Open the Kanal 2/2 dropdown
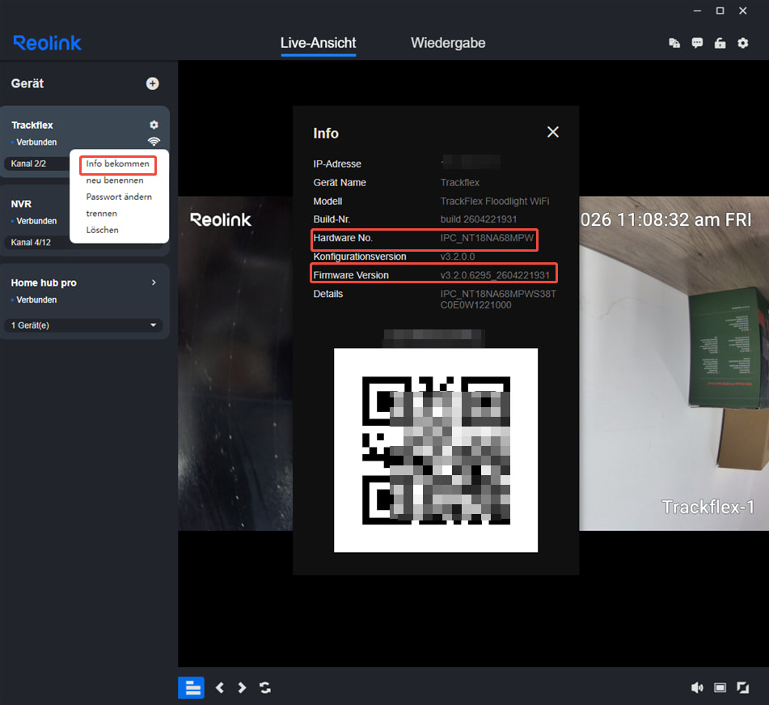 point(36,164)
